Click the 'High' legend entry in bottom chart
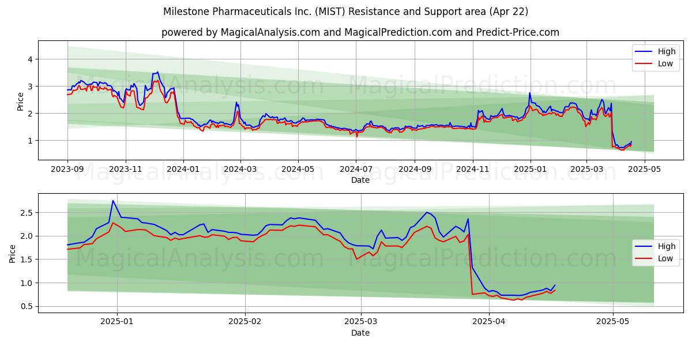This screenshot has width=692, height=346. pos(657,246)
